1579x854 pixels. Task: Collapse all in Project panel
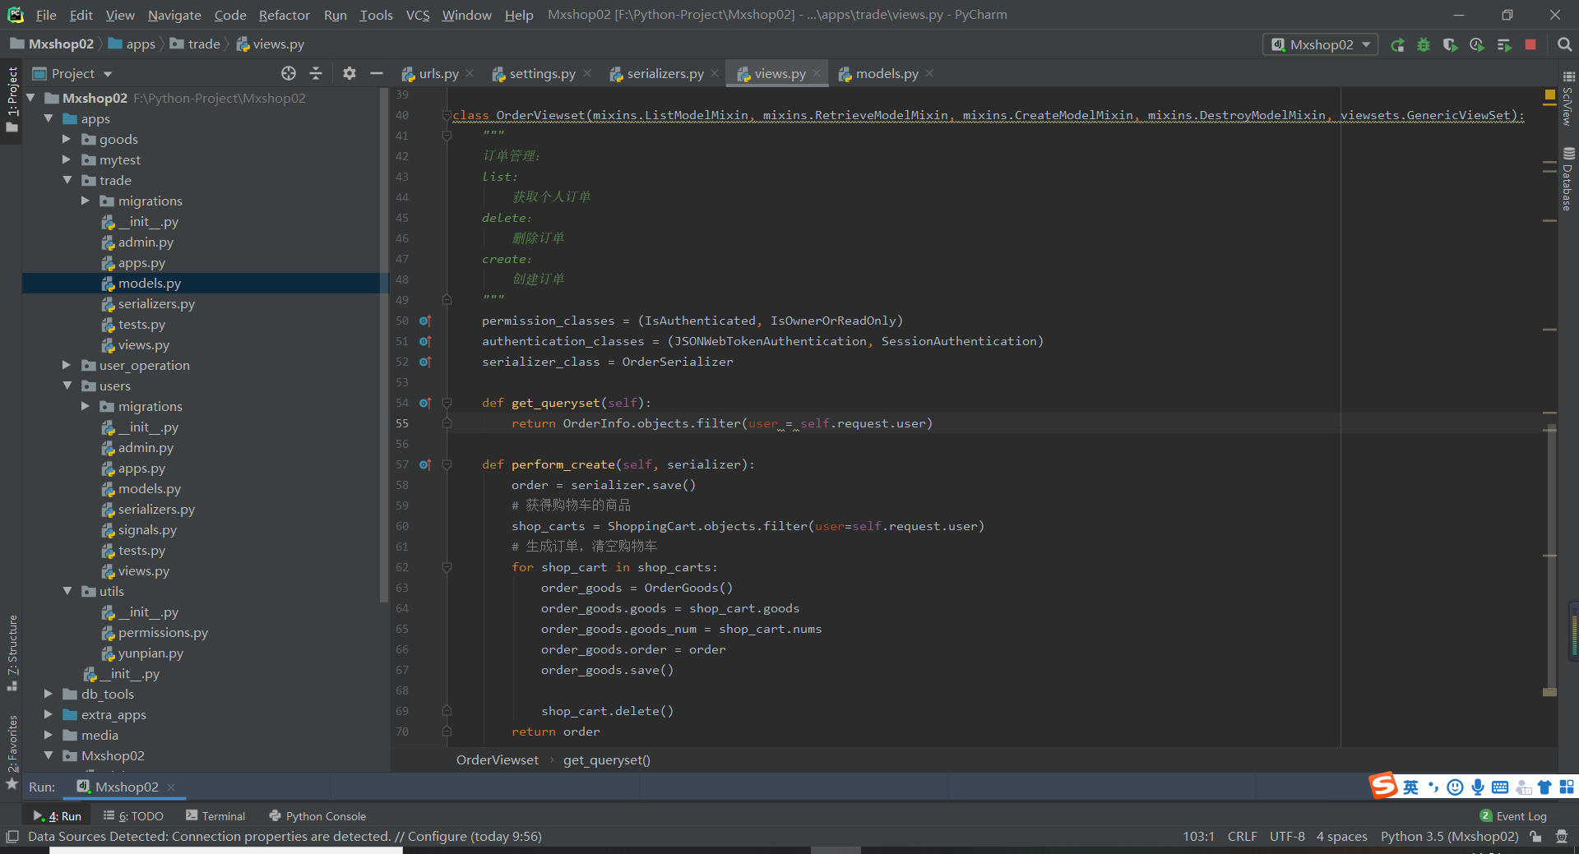click(316, 74)
